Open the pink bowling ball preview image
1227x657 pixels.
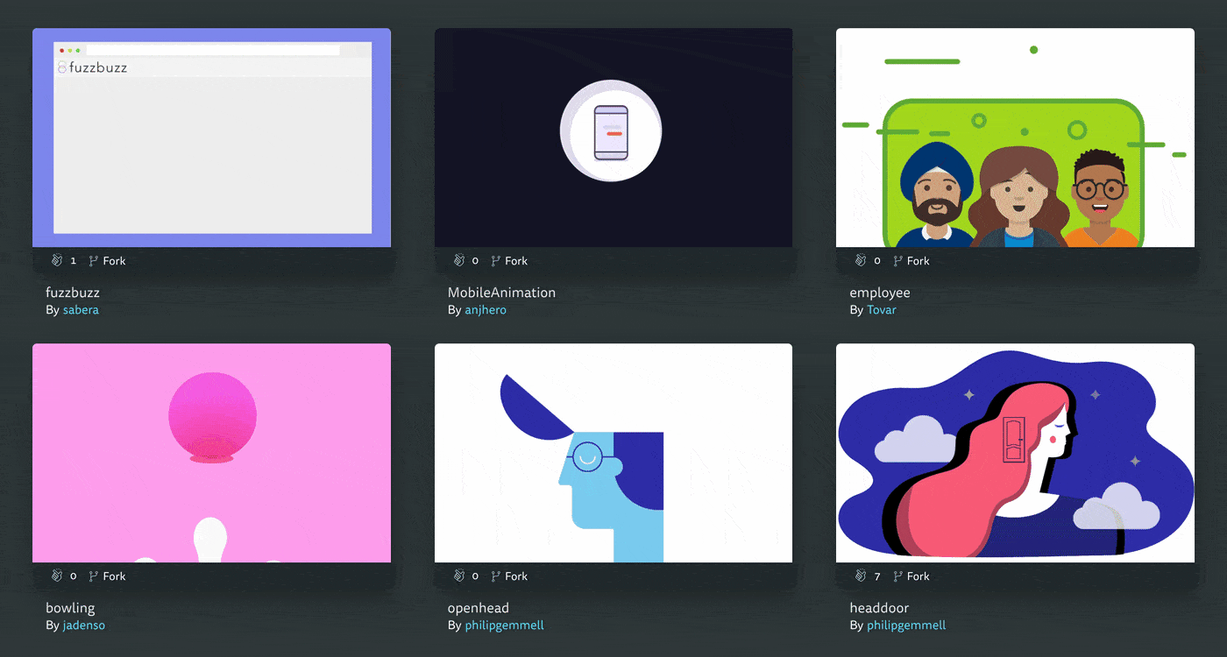pyautogui.click(x=211, y=453)
